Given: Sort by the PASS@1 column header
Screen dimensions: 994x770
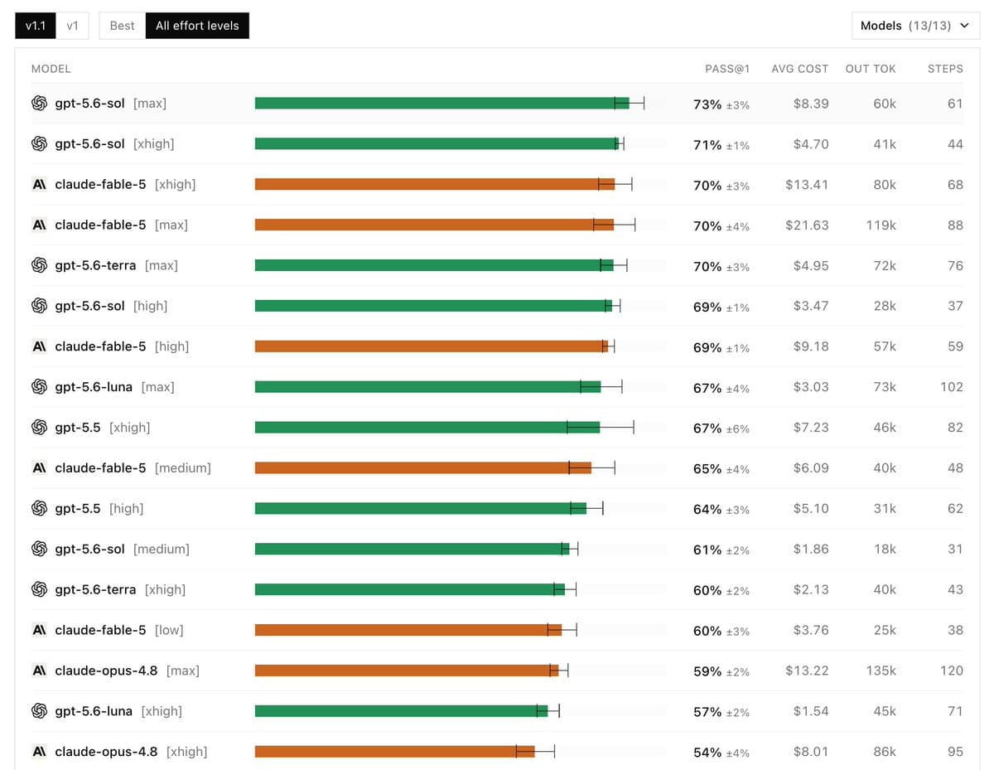Looking at the screenshot, I should (727, 69).
